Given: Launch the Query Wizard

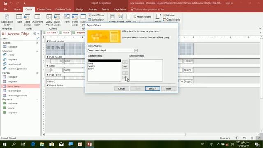Looking at the screenshot, I should pyautogui.click(x=49, y=20).
